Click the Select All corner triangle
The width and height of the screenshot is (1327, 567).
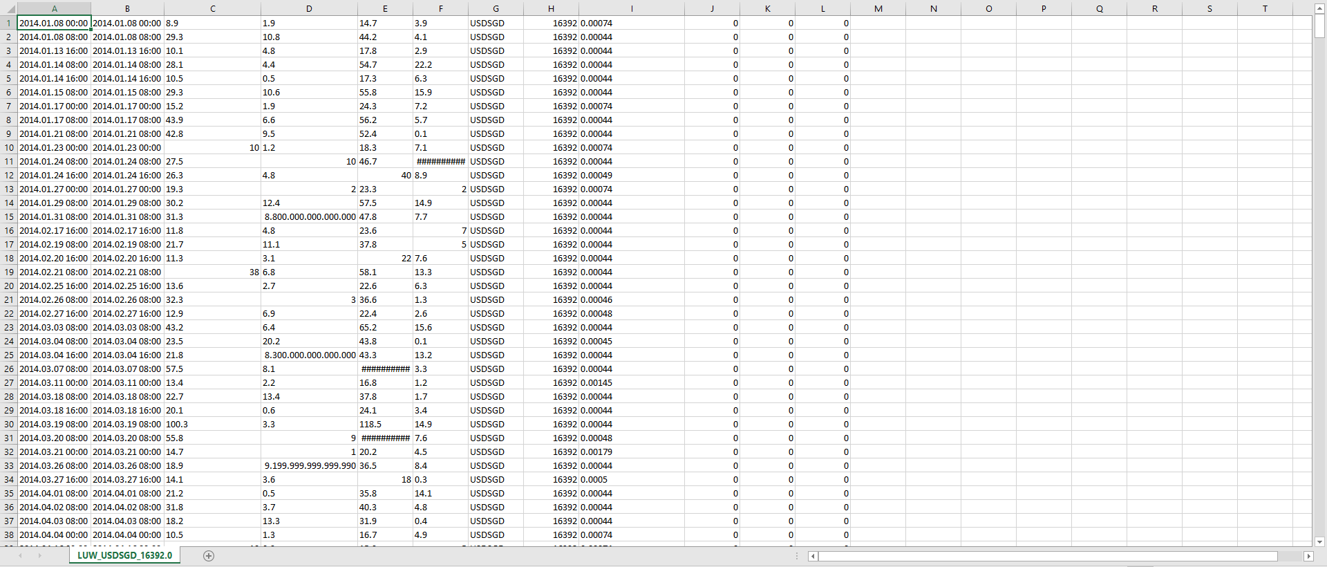[x=10, y=9]
